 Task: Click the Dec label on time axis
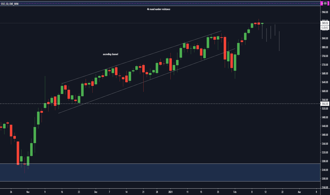(96, 192)
